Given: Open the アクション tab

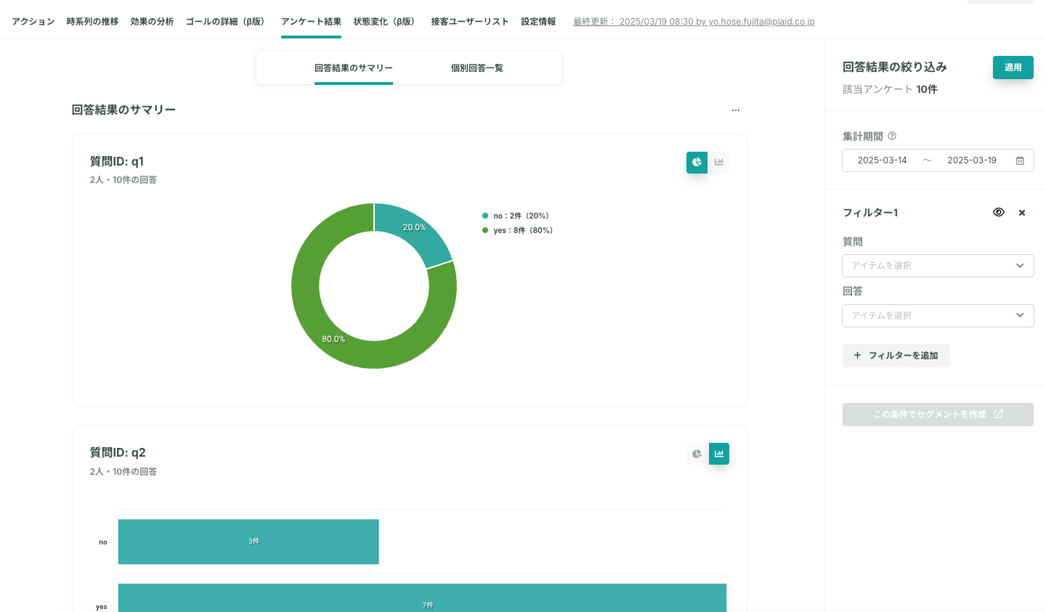Looking at the screenshot, I should tap(33, 22).
